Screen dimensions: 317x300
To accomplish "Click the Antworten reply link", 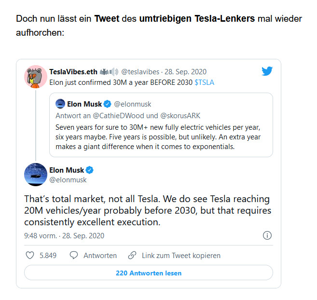I will point(100,255).
